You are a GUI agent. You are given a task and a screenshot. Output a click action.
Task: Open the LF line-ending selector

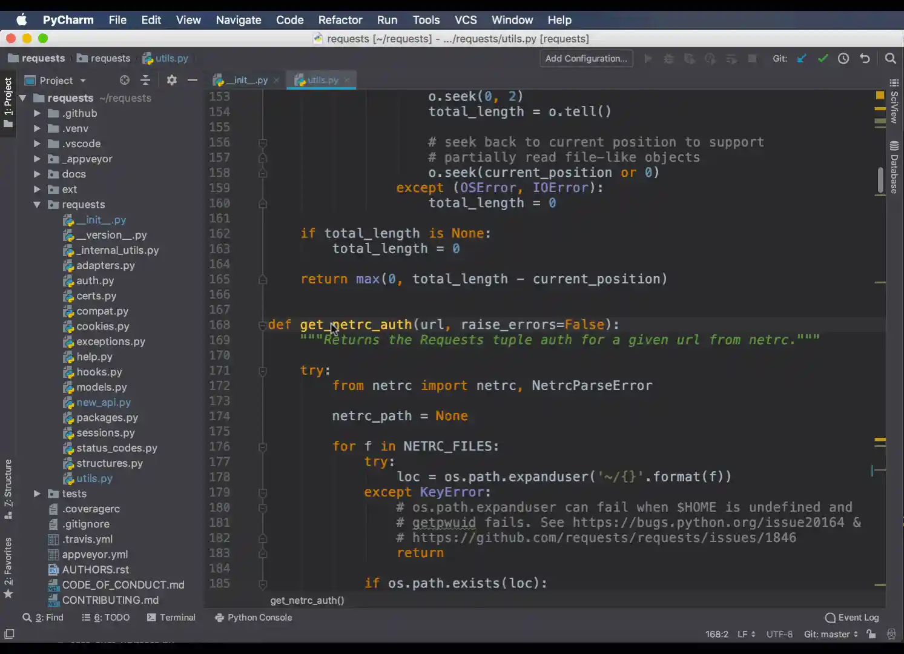coord(745,634)
